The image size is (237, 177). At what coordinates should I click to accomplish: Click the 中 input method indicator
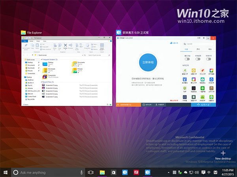[x=209, y=173]
